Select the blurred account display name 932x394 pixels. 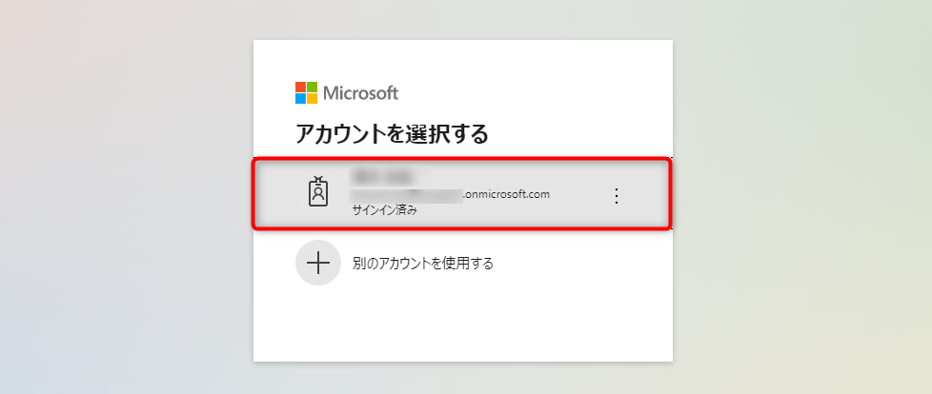click(386, 176)
